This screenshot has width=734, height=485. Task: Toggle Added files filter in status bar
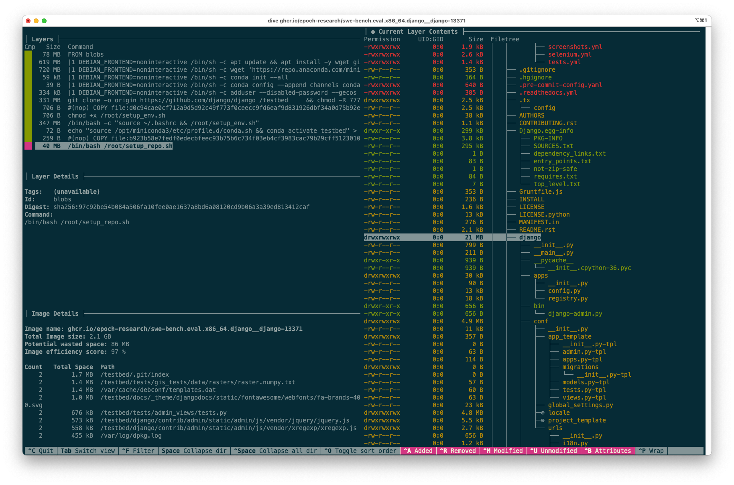(x=418, y=451)
